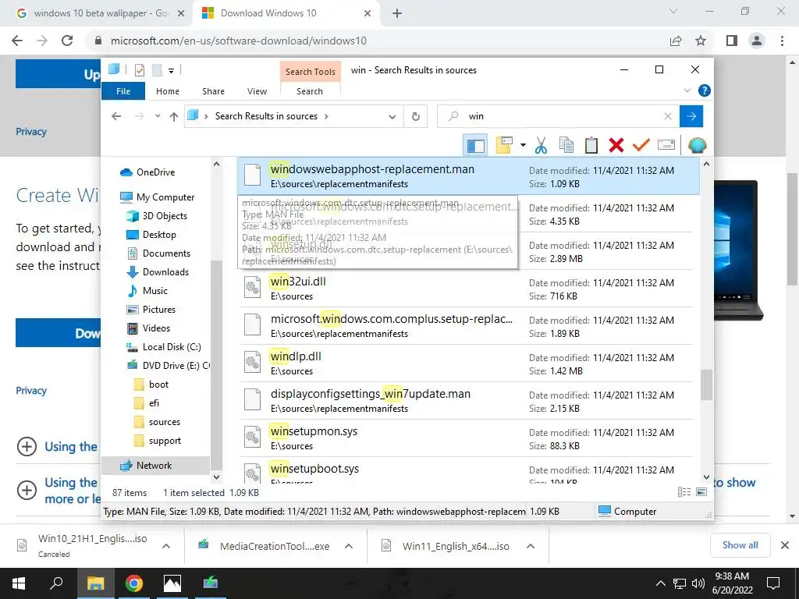Reload the Chrome page
This screenshot has width=799, height=599.
[67, 41]
